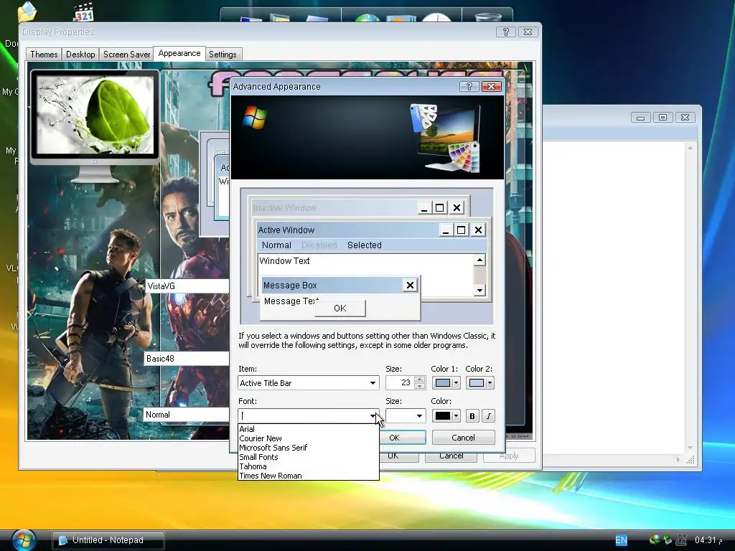Click the Internet Download Manager tray icon

click(x=655, y=540)
